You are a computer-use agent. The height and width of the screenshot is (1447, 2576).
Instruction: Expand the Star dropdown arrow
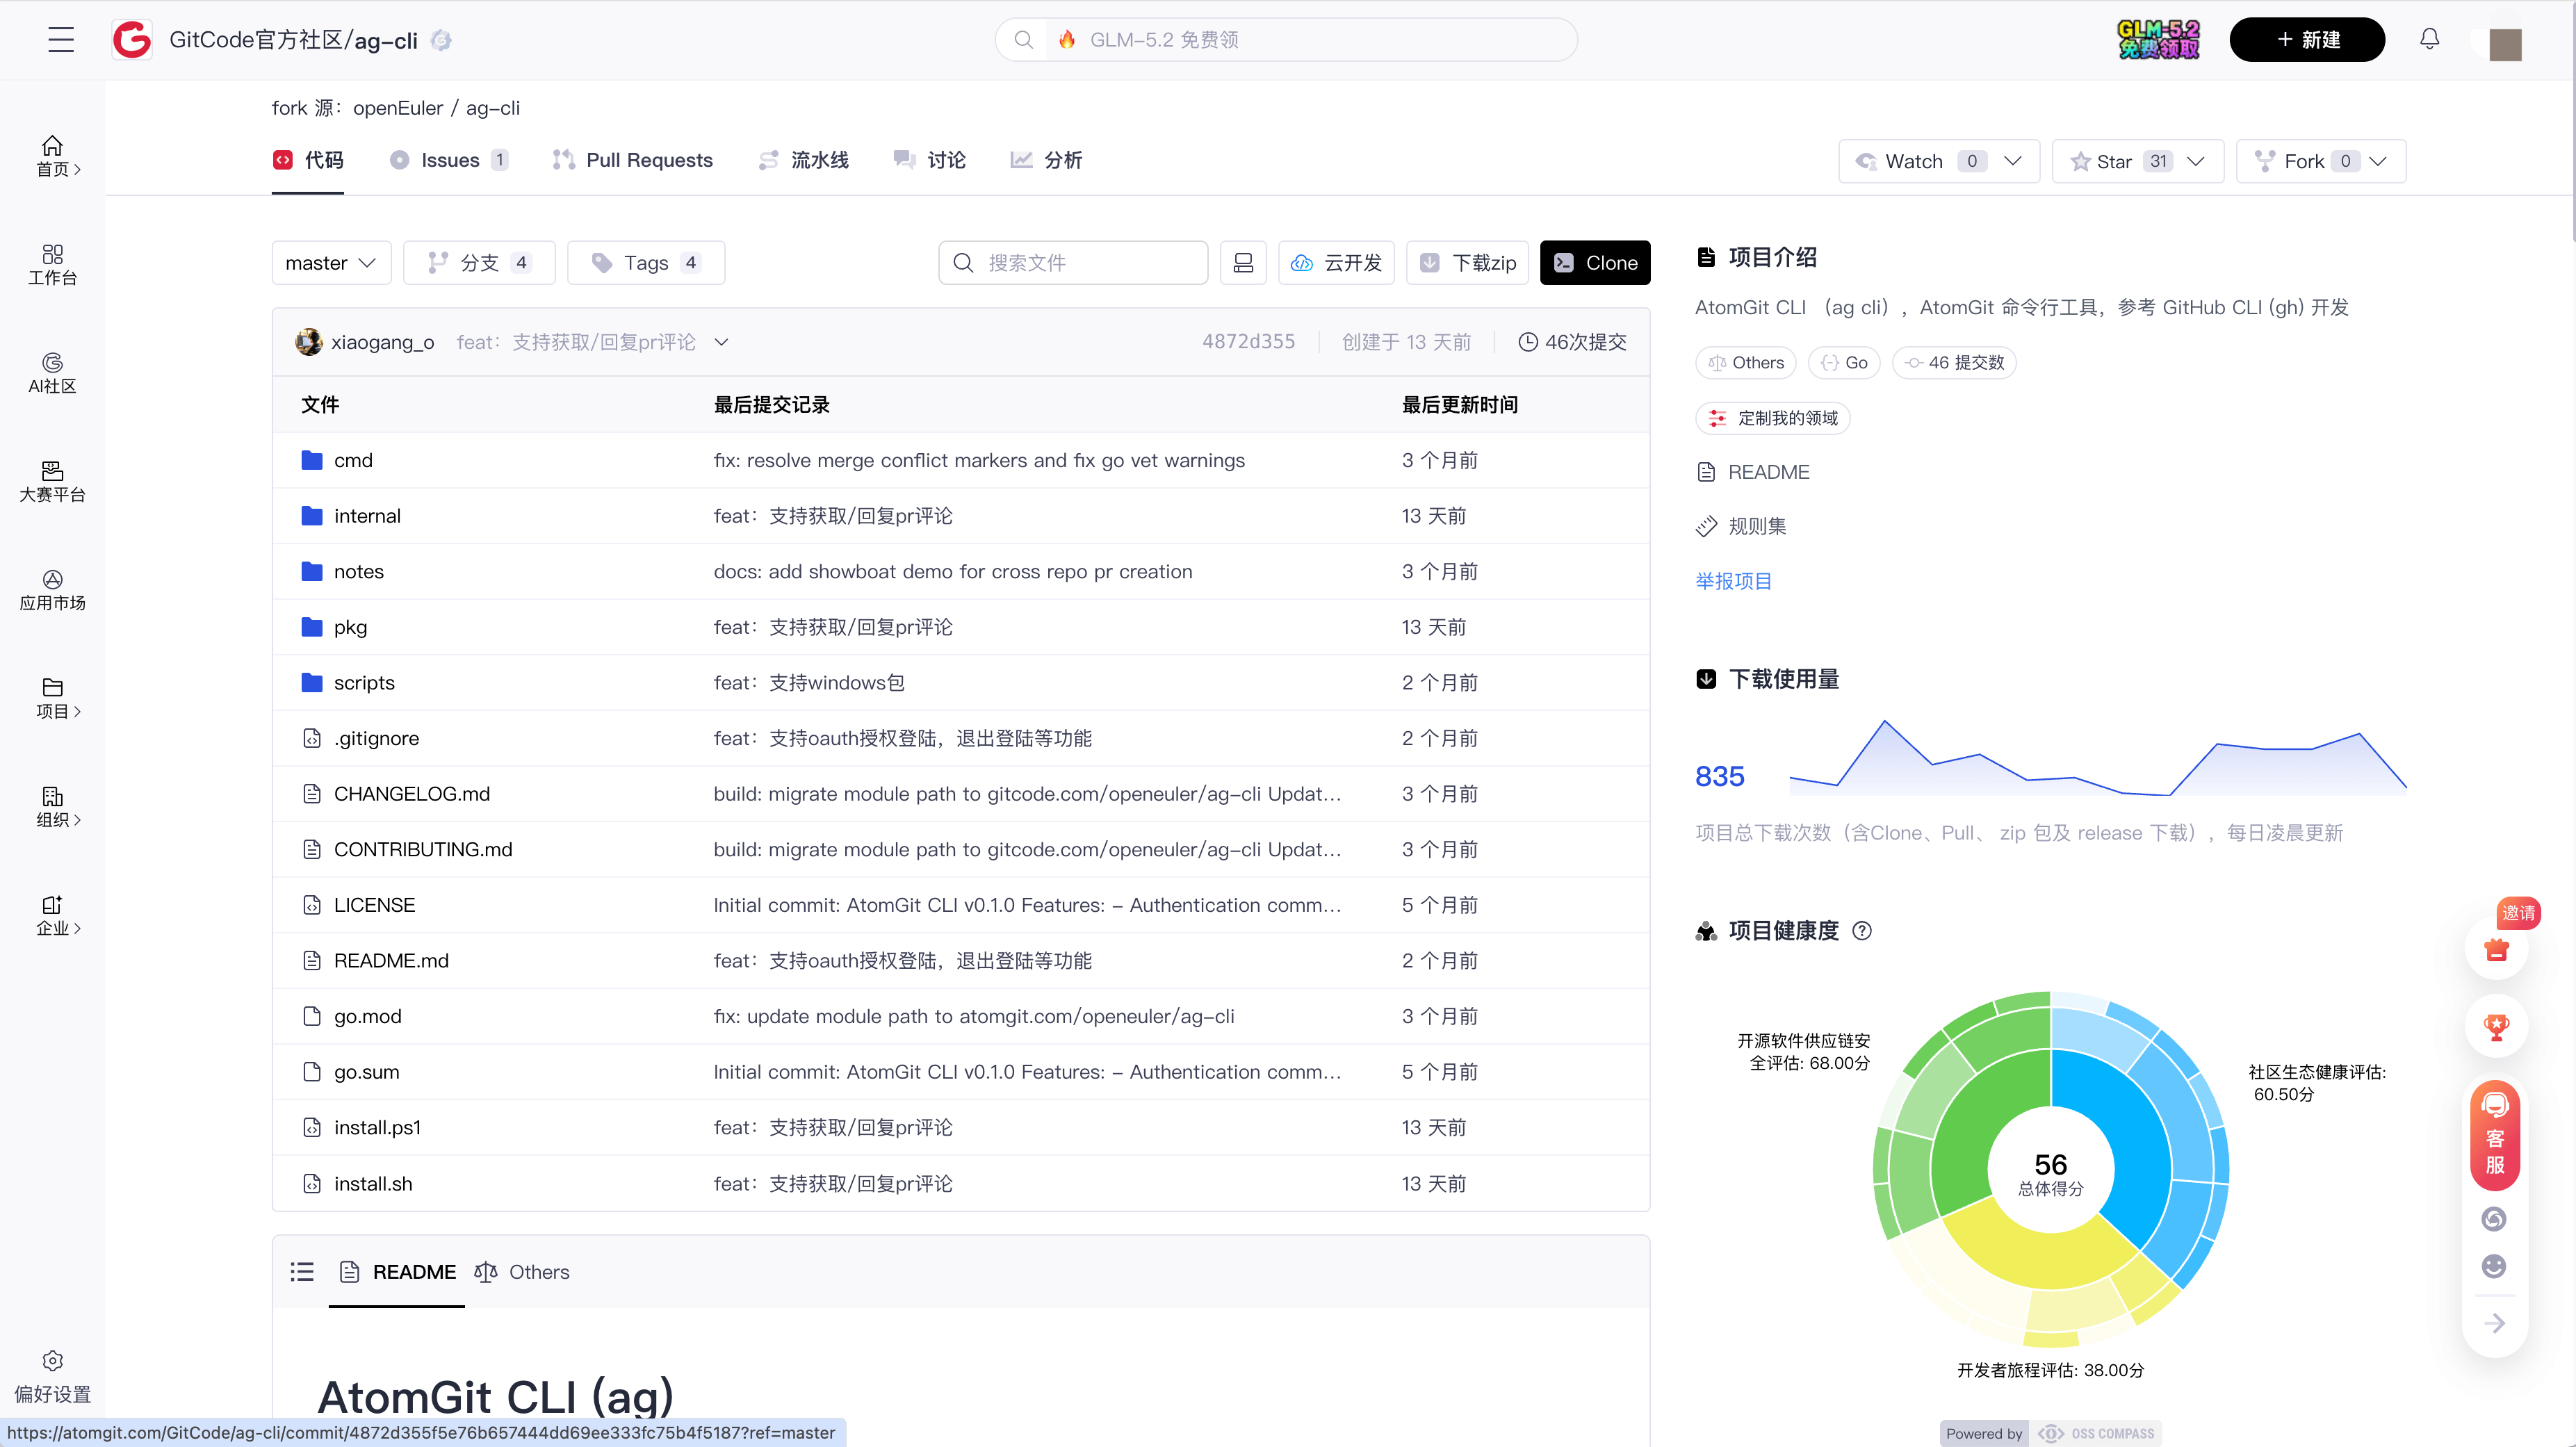click(2196, 161)
